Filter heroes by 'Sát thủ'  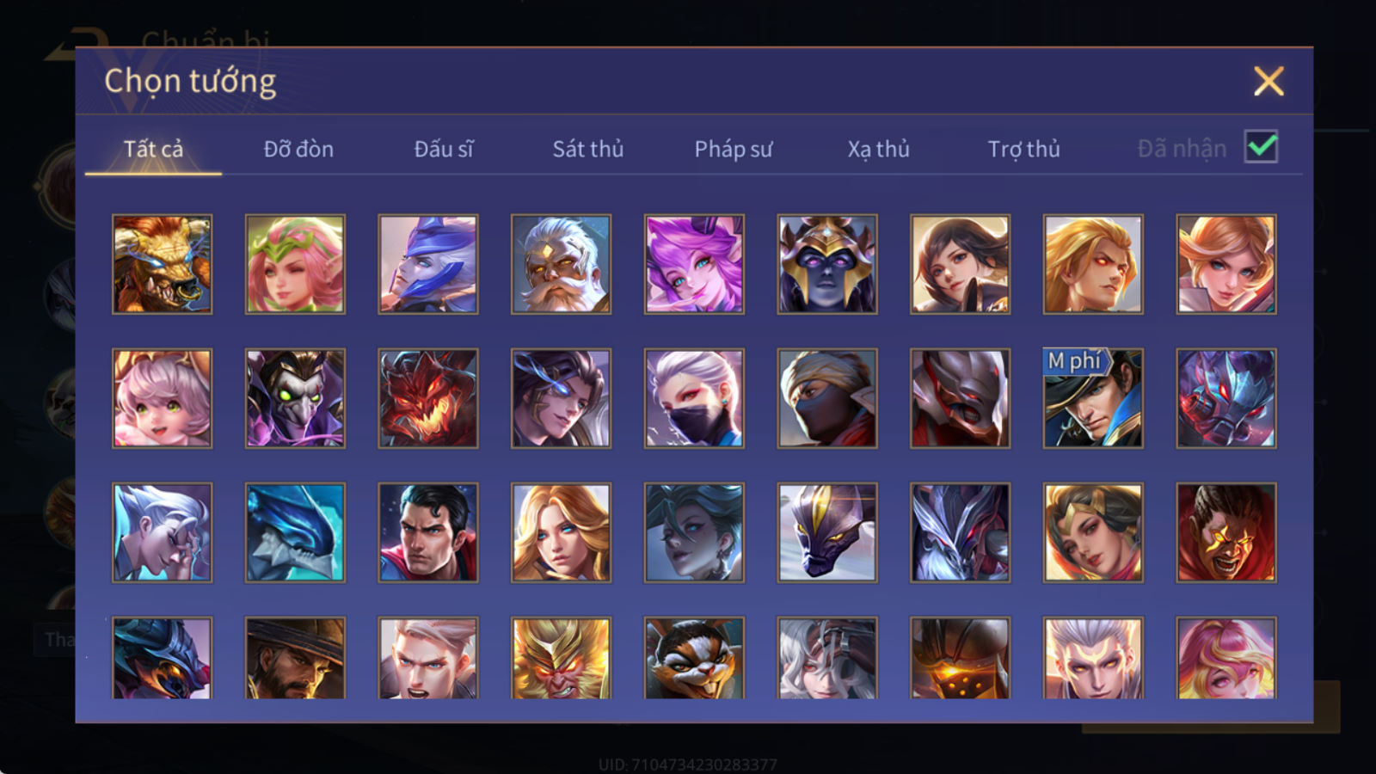pos(588,149)
